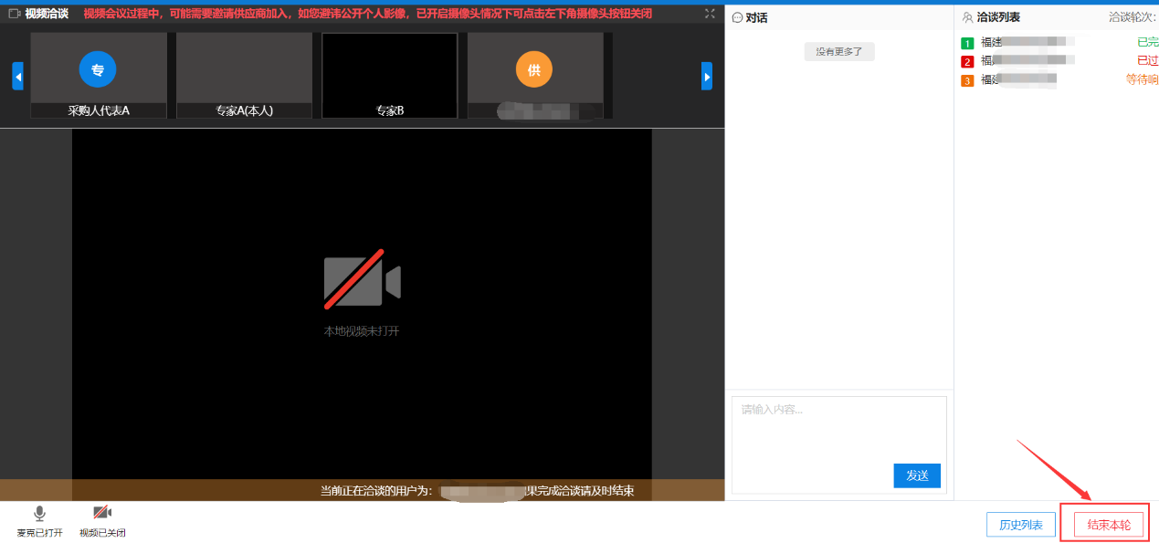Select 采购人代表A video thumbnail
The width and height of the screenshot is (1159, 543).
(x=99, y=76)
